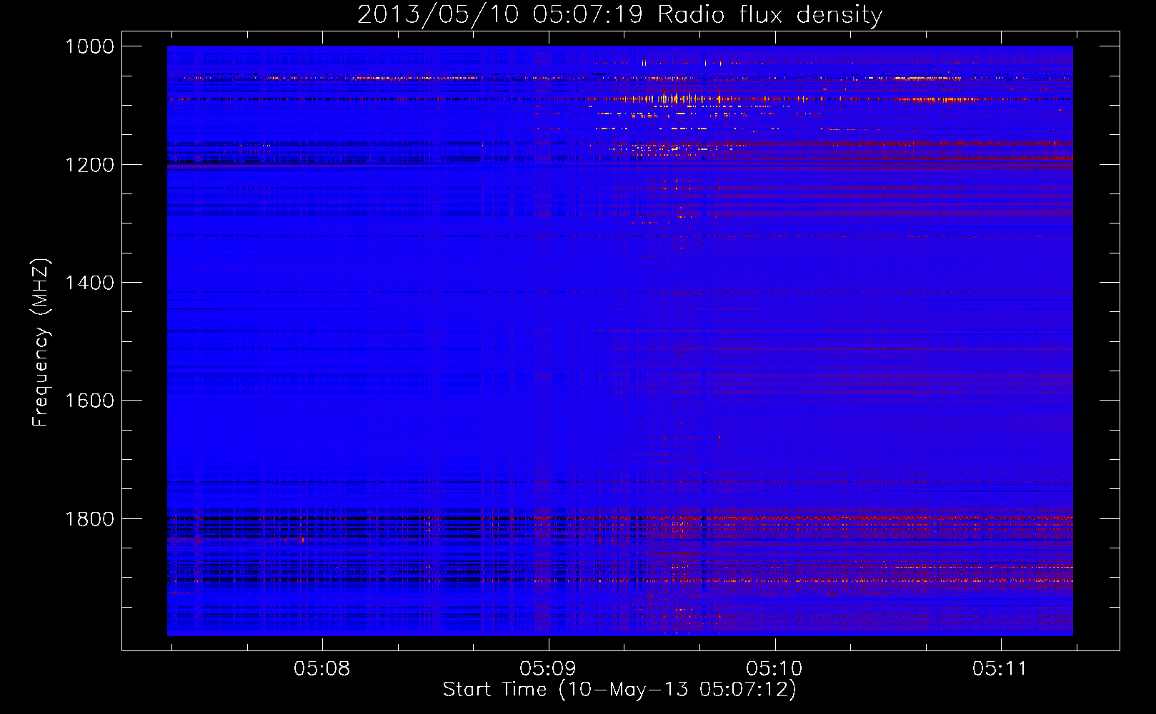Select the 1400 frequency tick label
1156x714 pixels.
[90, 283]
